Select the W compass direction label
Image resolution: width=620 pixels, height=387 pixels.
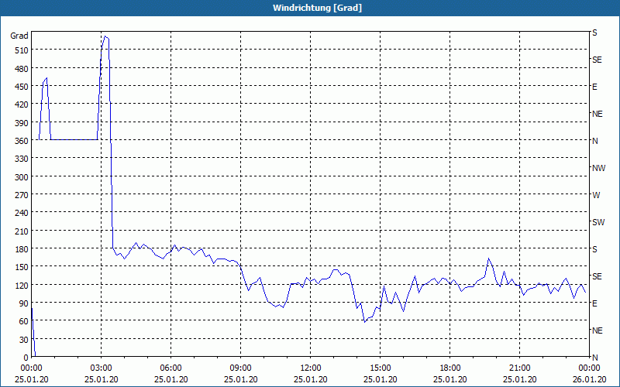[596, 195]
